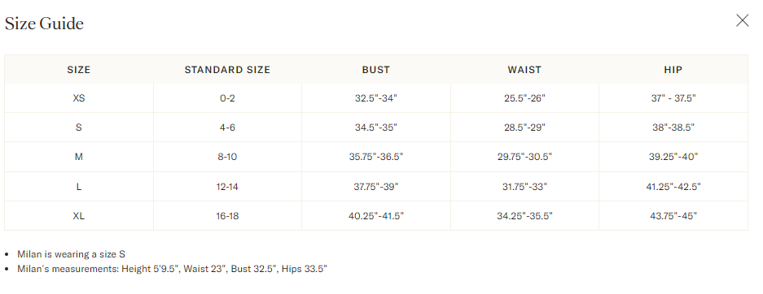
Task: Click the 29.75"-30.5" waist measurement
Action: pyautogui.click(x=524, y=157)
